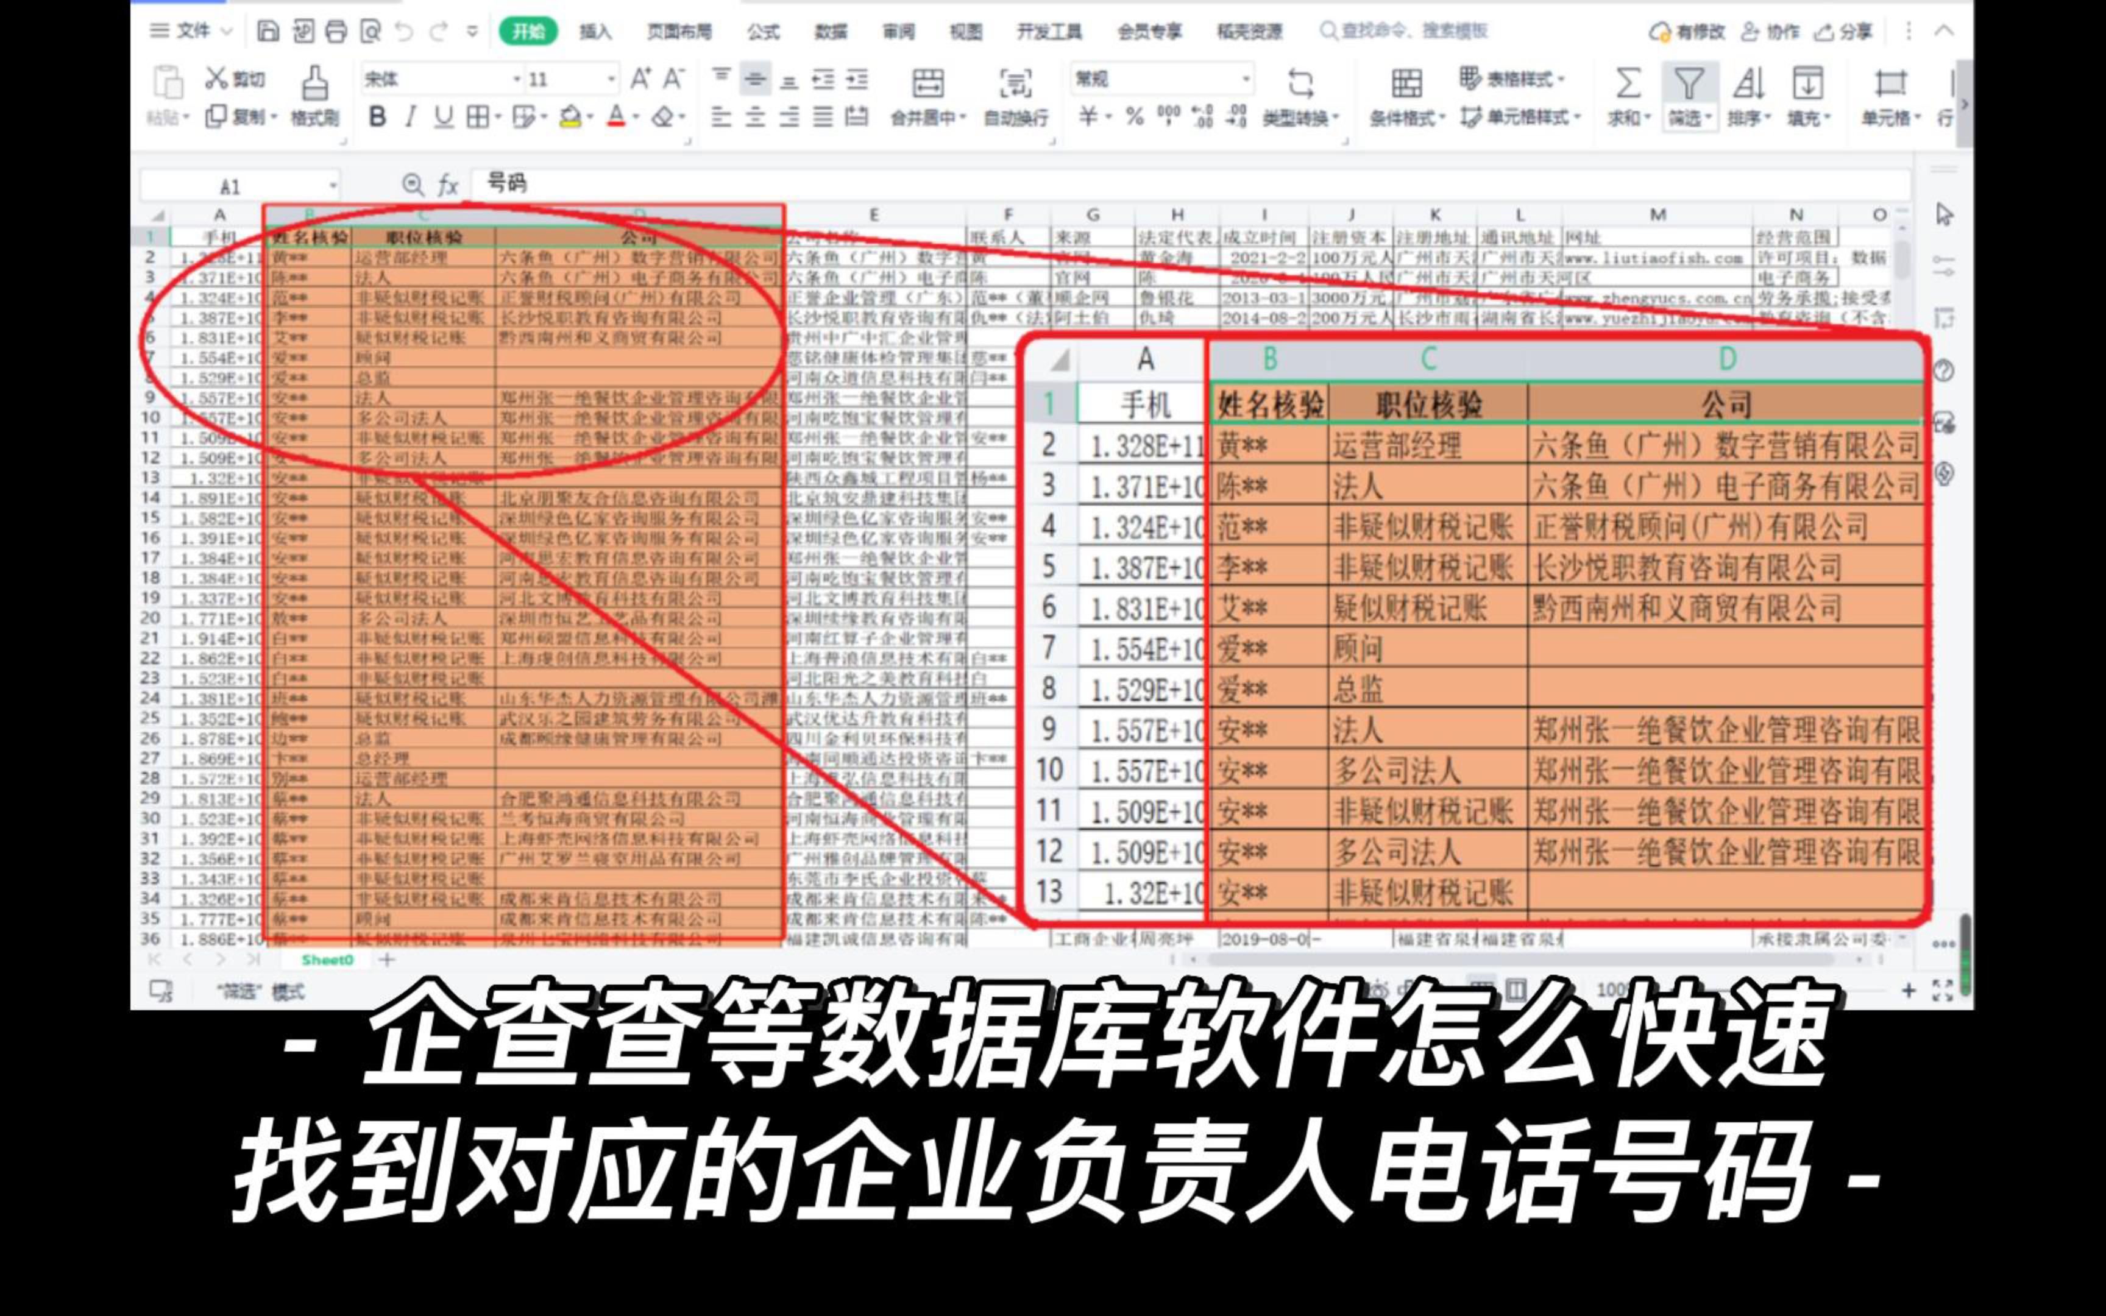
Task: Decrease font size with A- icon
Action: (673, 79)
